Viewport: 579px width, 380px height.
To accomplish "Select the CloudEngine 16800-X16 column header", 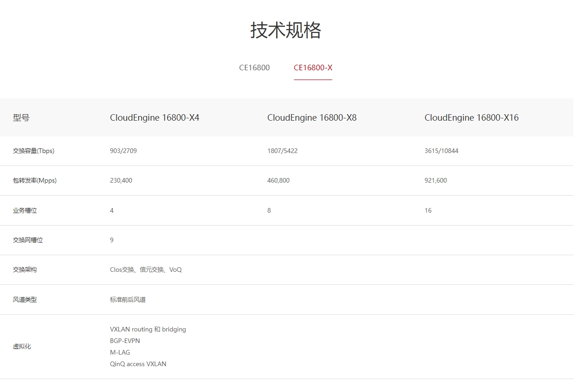I will tap(471, 117).
